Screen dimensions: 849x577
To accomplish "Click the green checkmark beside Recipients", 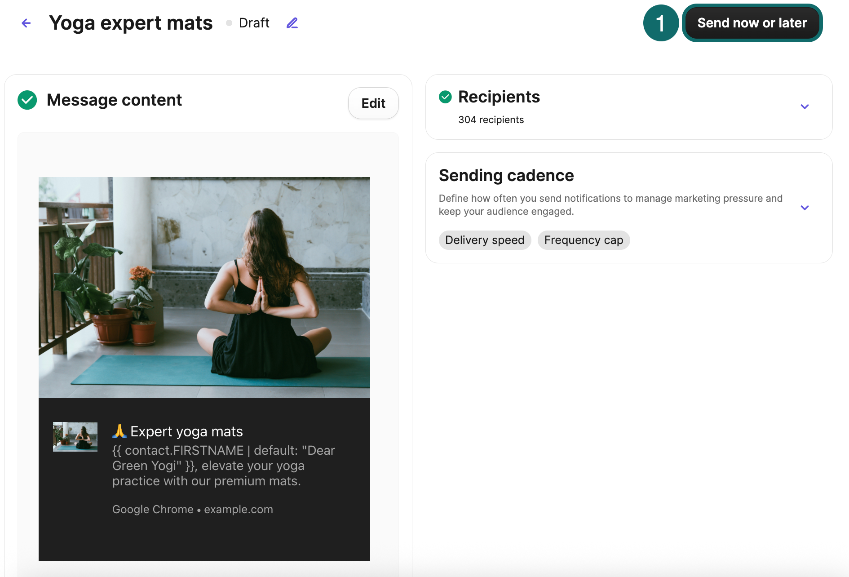I will [x=445, y=97].
